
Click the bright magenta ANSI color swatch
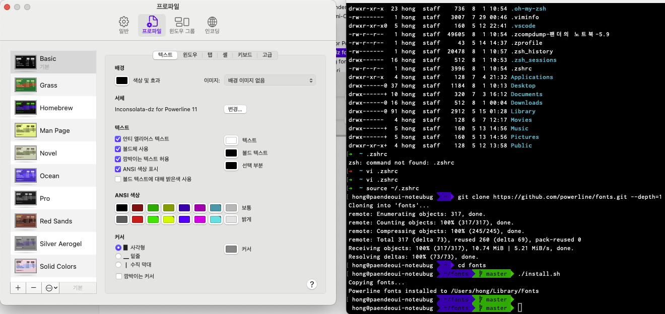click(x=200, y=219)
